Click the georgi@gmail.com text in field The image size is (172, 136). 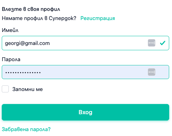tap(27, 43)
